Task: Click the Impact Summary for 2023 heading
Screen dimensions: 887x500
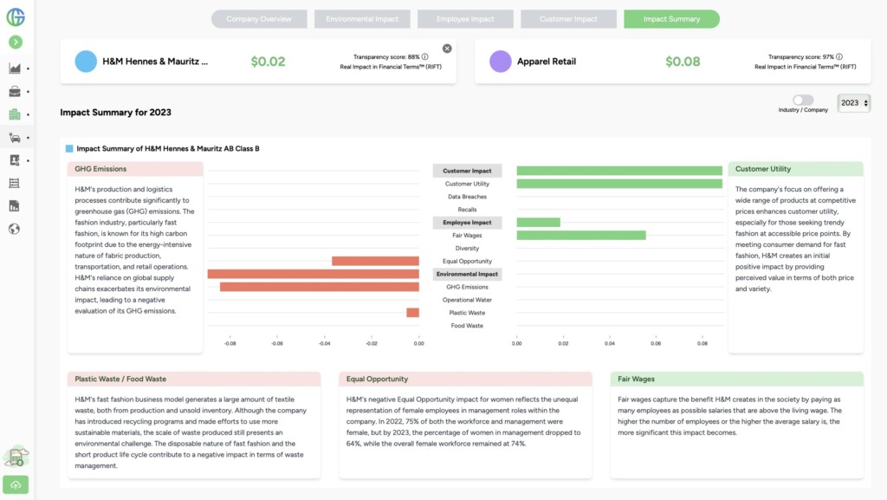Action: 115,112
